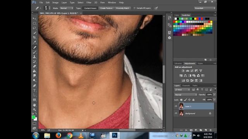Select the Spot Healing Brush tool

point(34,47)
